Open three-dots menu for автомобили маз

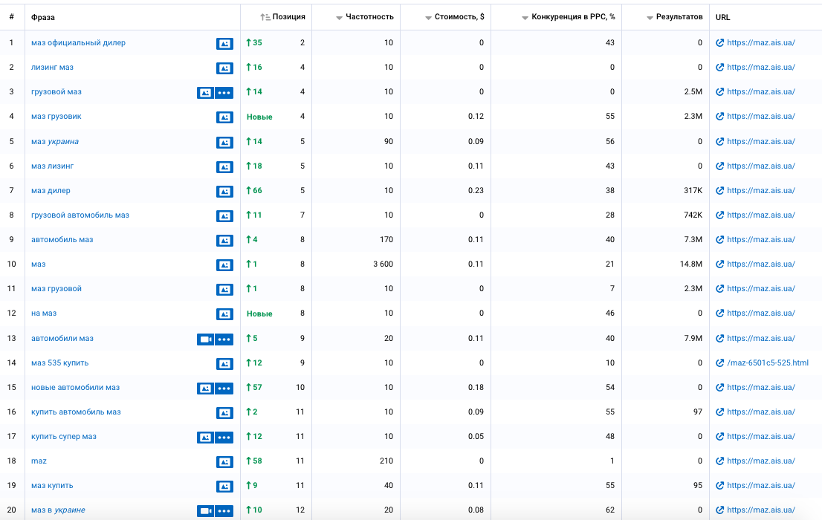[224, 339]
